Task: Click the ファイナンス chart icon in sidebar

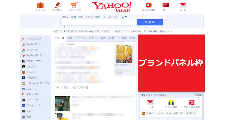Action: point(23,105)
